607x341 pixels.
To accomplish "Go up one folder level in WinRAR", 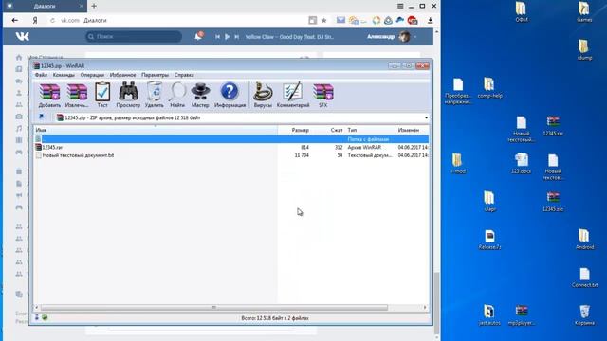I will coord(41,117).
